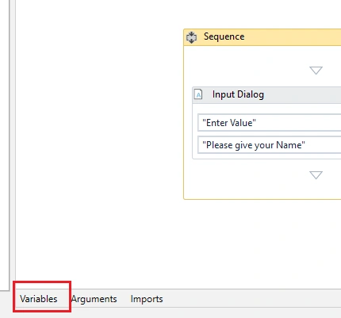Select the Input Dialog title text
This screenshot has height=318, width=341.
(x=238, y=94)
